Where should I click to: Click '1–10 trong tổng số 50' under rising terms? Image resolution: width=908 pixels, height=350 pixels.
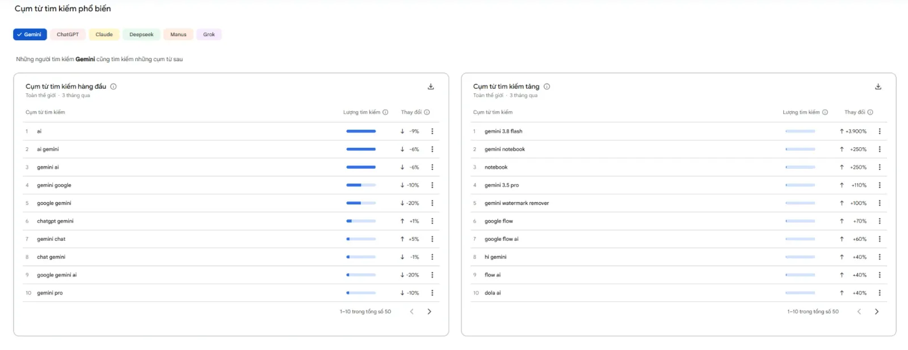813,311
